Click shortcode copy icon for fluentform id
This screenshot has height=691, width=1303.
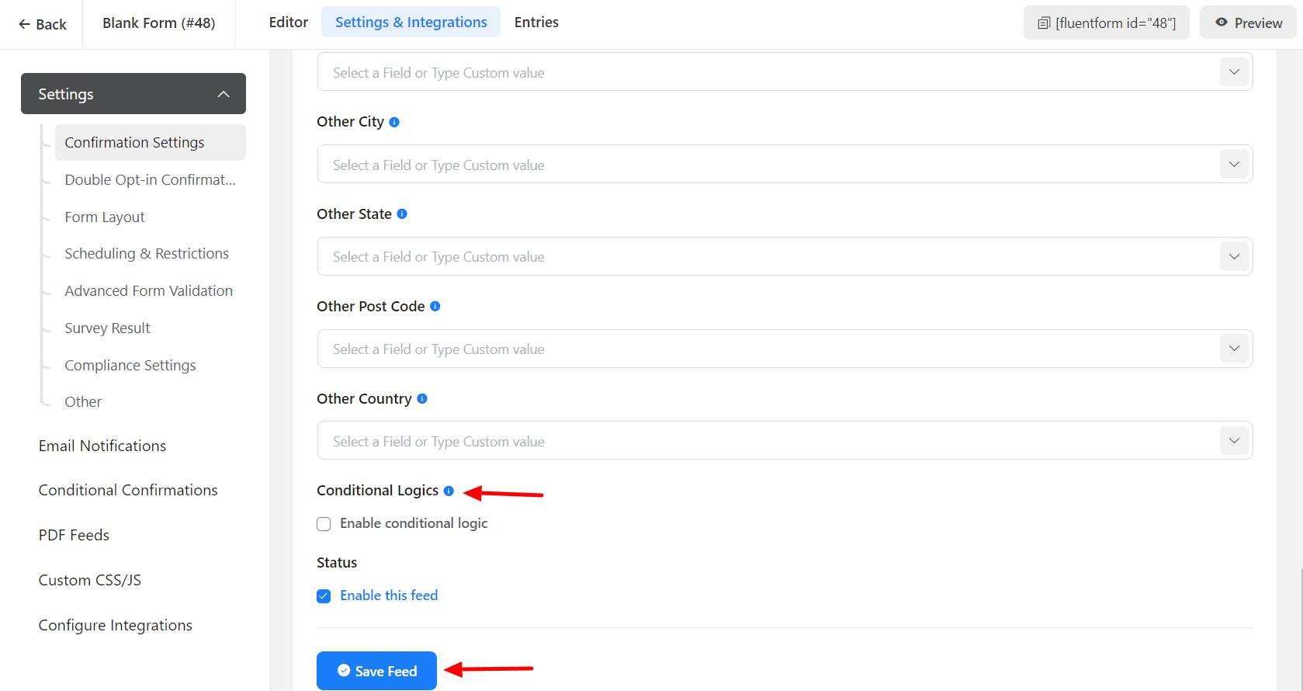pos(1044,23)
